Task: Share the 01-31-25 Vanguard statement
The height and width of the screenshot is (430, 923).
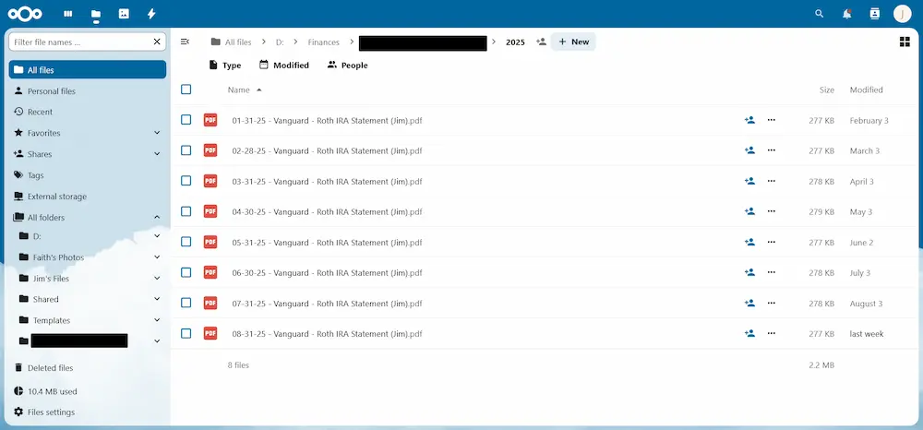Action: [749, 120]
